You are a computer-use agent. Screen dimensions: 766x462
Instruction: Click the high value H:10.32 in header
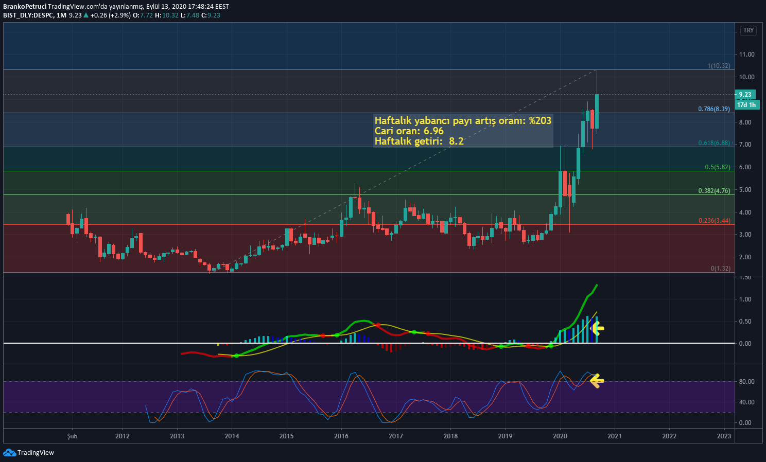click(167, 15)
